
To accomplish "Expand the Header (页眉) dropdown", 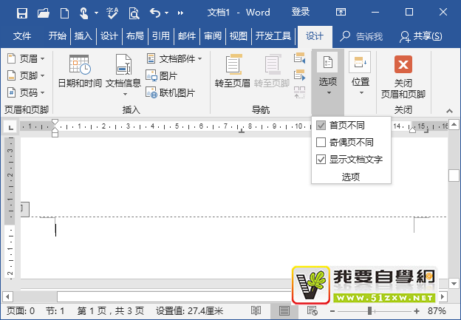I will tap(26, 58).
